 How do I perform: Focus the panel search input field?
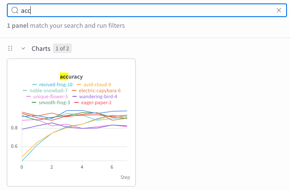coord(147,10)
